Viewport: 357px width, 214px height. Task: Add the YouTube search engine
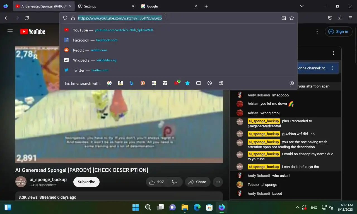coord(177,83)
